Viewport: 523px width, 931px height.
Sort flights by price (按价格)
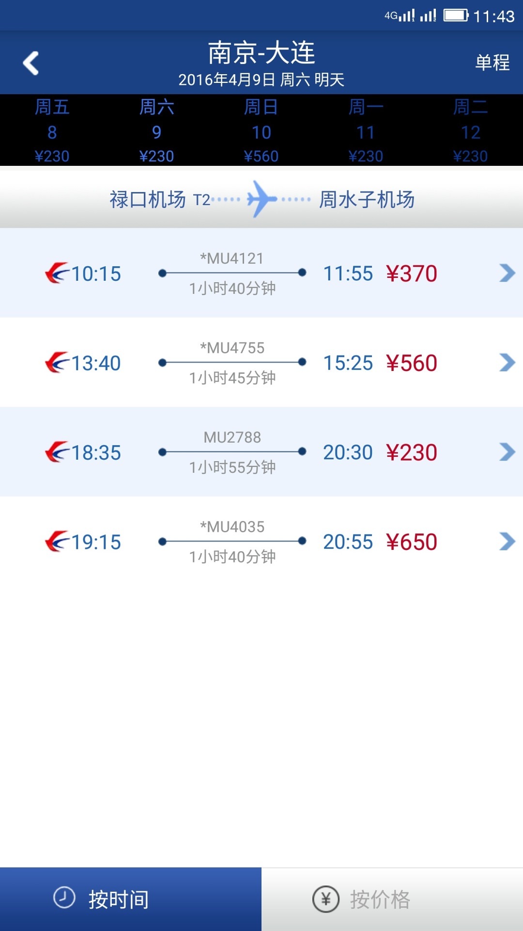pyautogui.click(x=380, y=899)
